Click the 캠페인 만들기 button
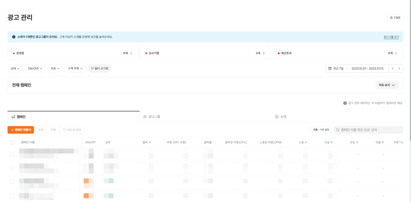The height and width of the screenshot is (202, 411). (x=21, y=130)
